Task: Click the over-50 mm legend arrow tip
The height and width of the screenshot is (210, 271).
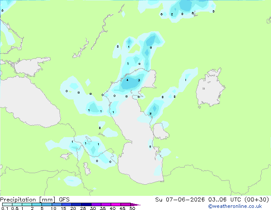Action: (x=135, y=204)
